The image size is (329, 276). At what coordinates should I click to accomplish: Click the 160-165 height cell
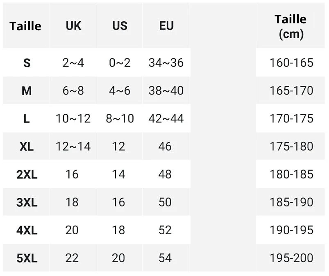pyautogui.click(x=291, y=63)
